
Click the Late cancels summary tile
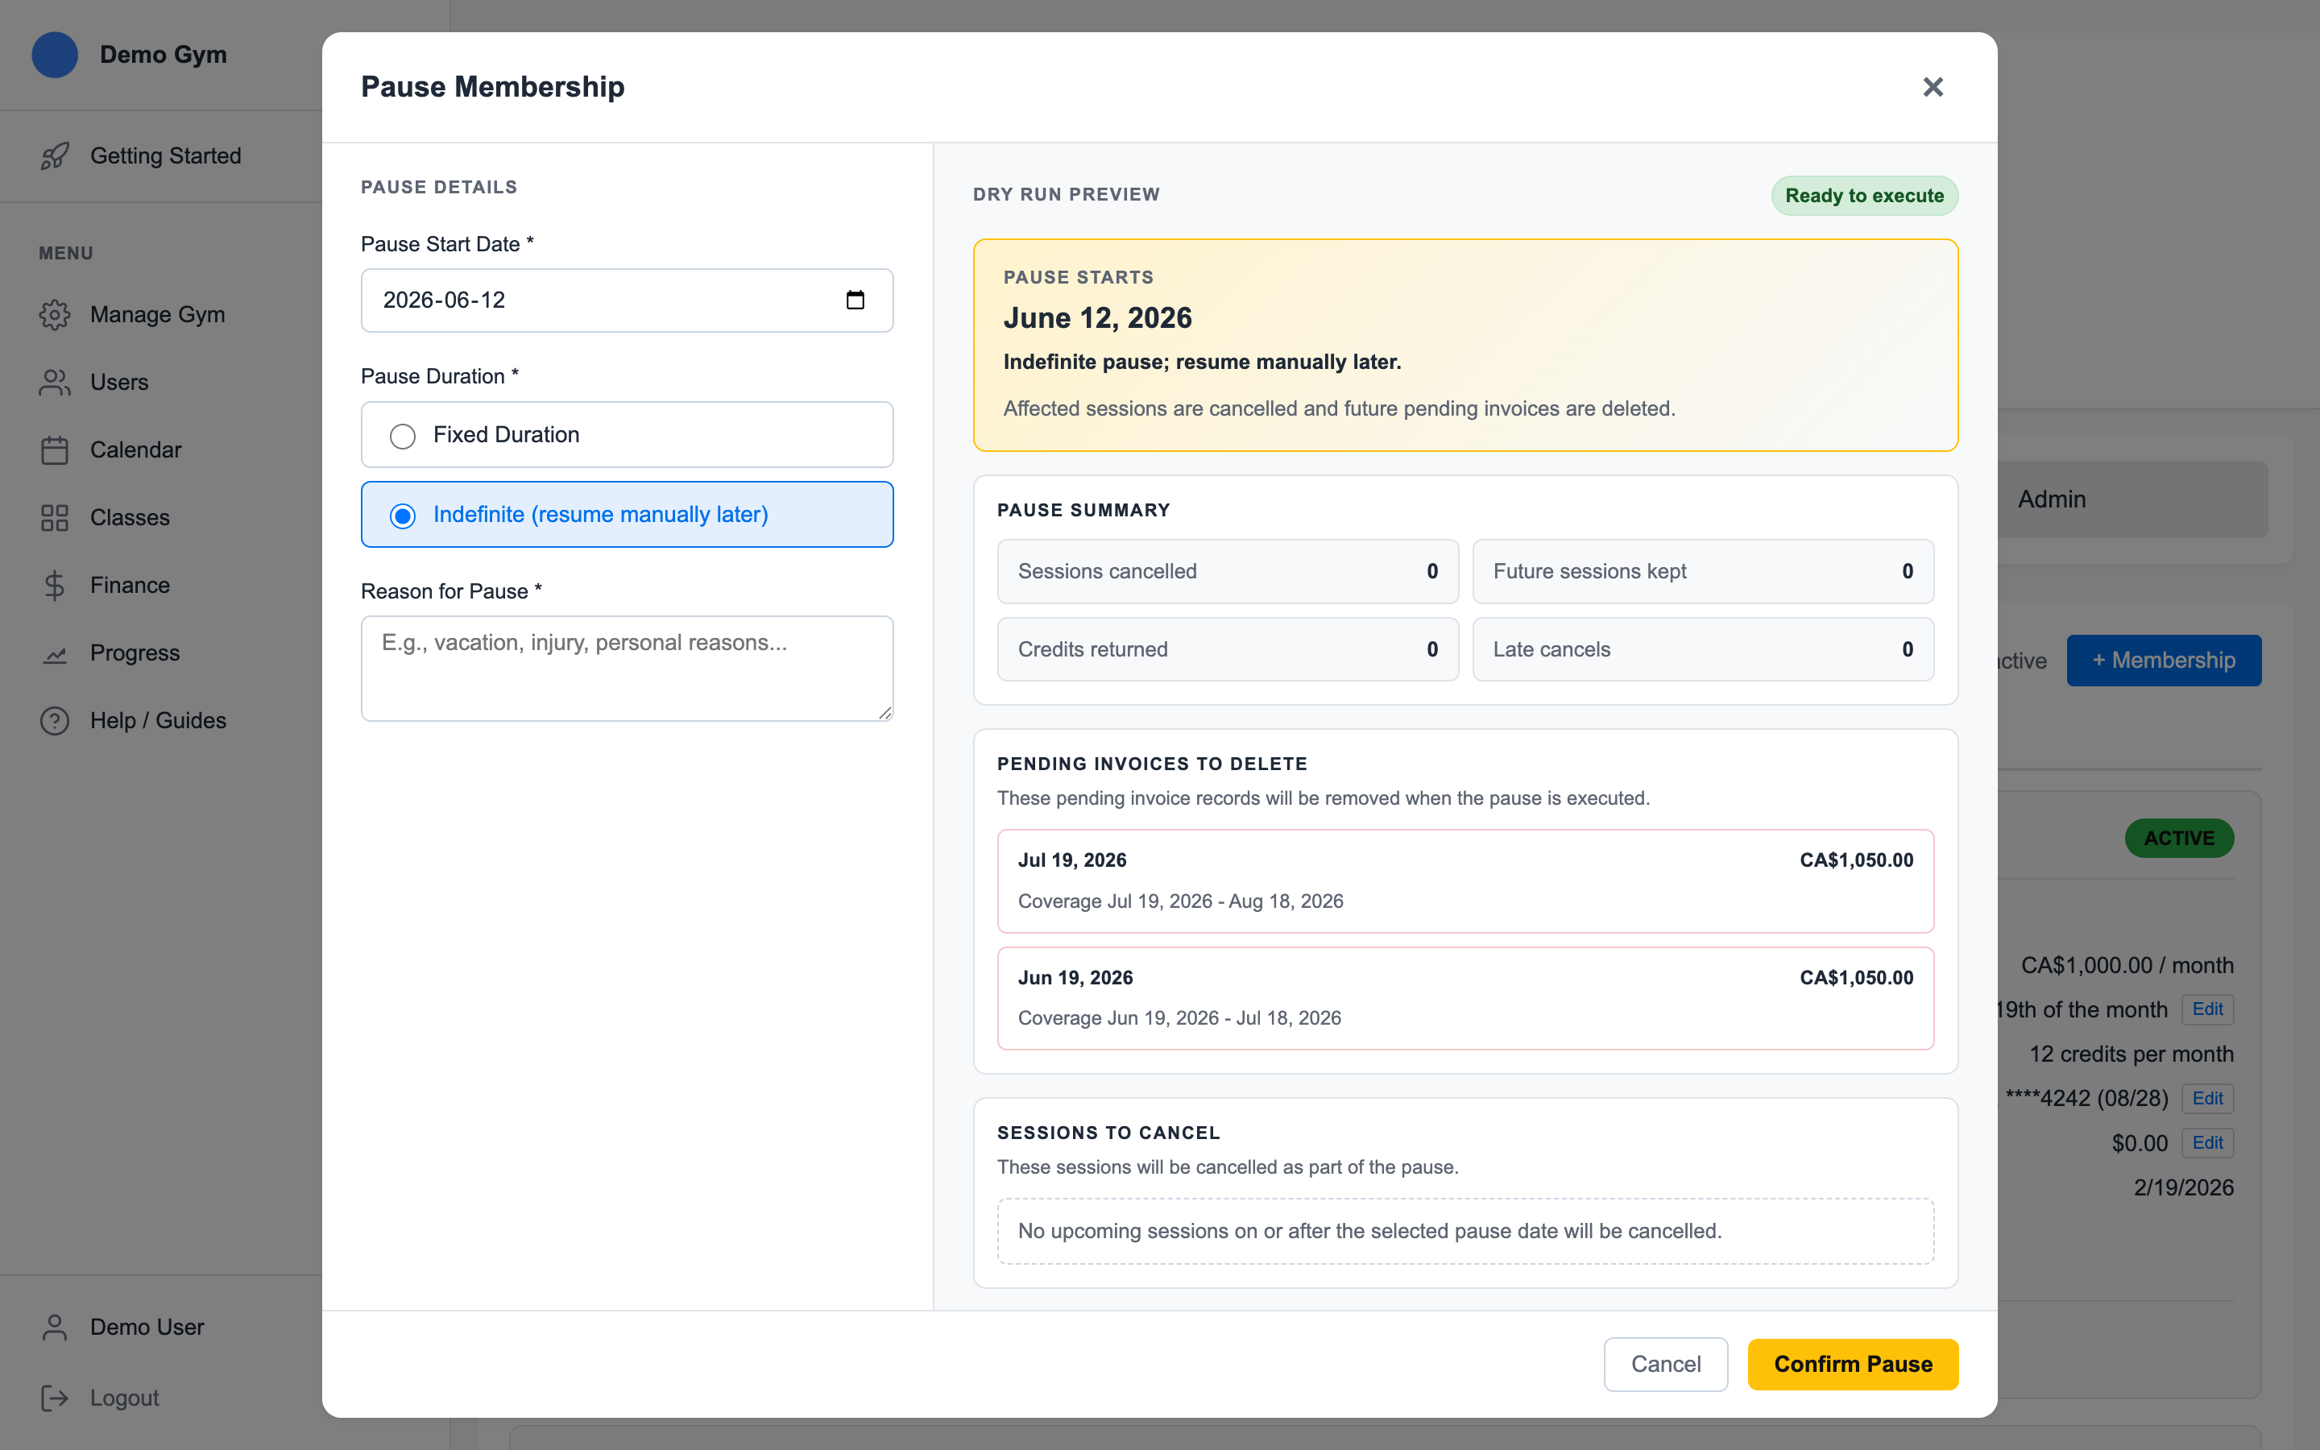pyautogui.click(x=1703, y=649)
